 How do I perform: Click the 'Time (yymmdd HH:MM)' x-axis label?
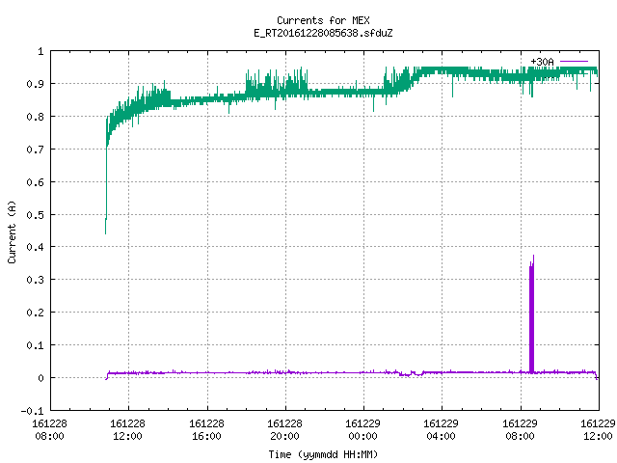pos(323,454)
